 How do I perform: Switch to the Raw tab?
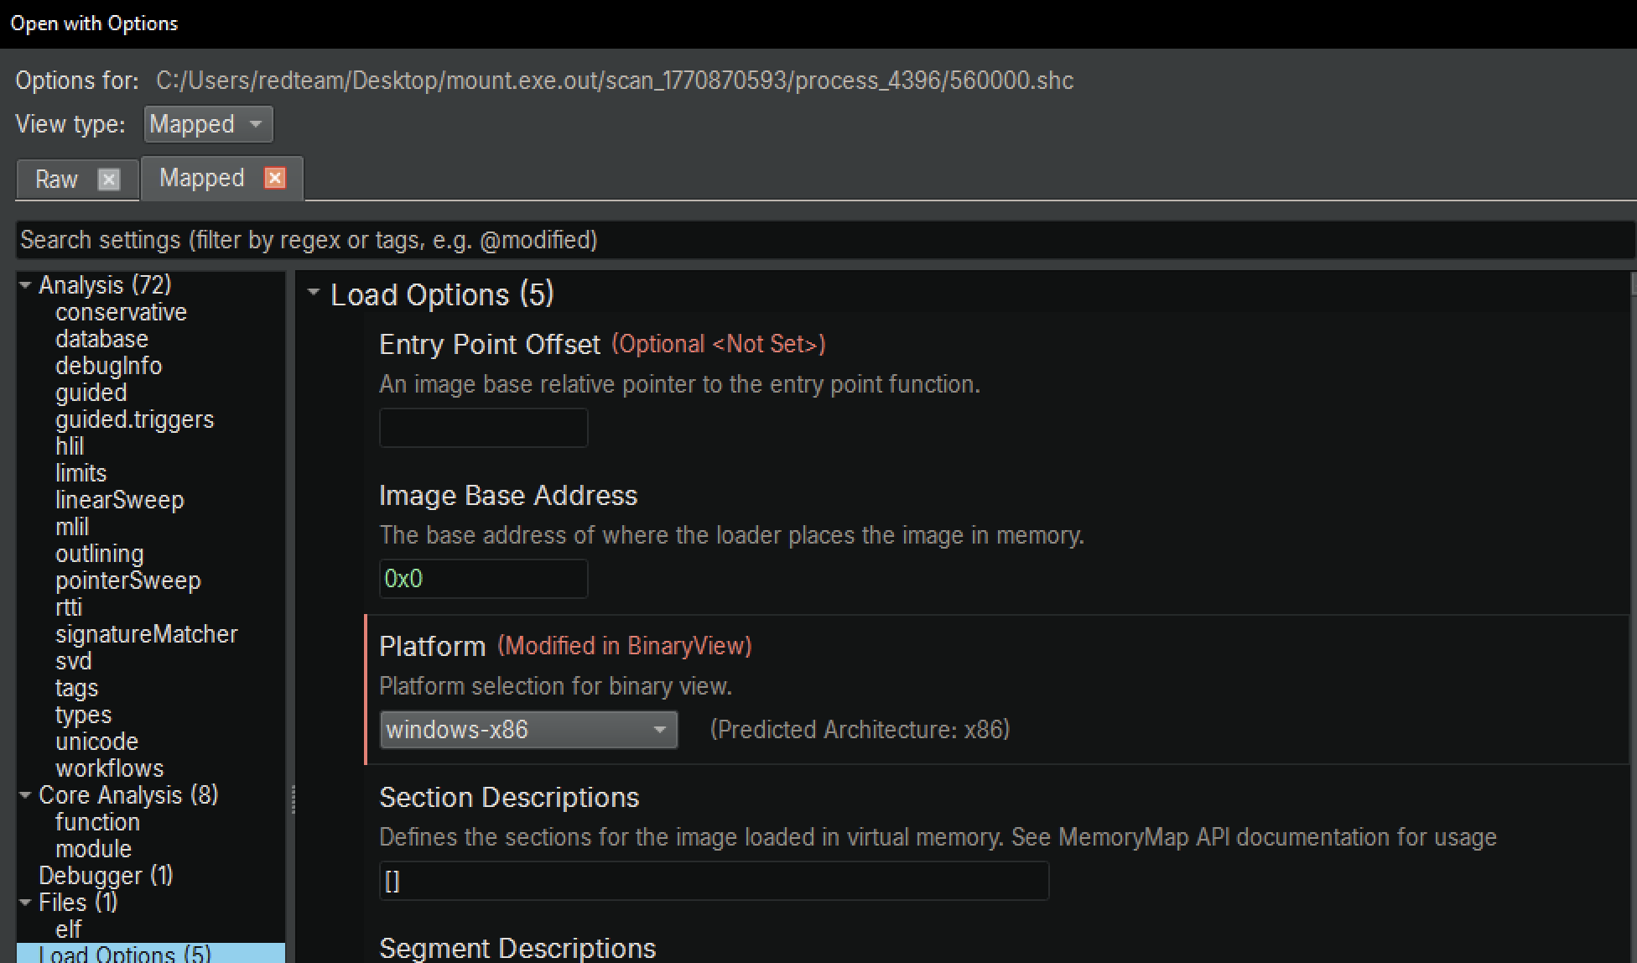pos(56,180)
